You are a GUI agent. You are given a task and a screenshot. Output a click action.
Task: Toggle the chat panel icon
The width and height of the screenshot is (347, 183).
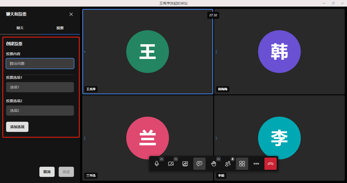199,164
